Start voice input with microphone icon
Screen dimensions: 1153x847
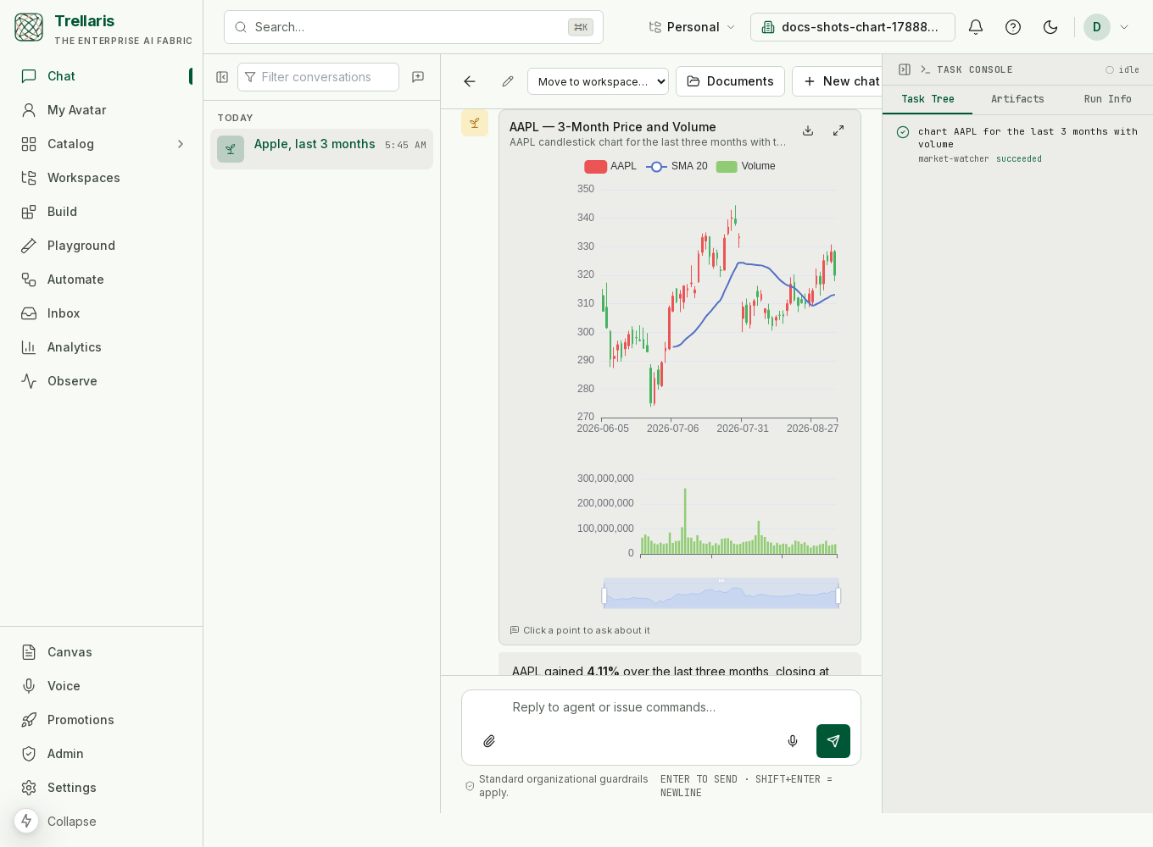pos(793,741)
